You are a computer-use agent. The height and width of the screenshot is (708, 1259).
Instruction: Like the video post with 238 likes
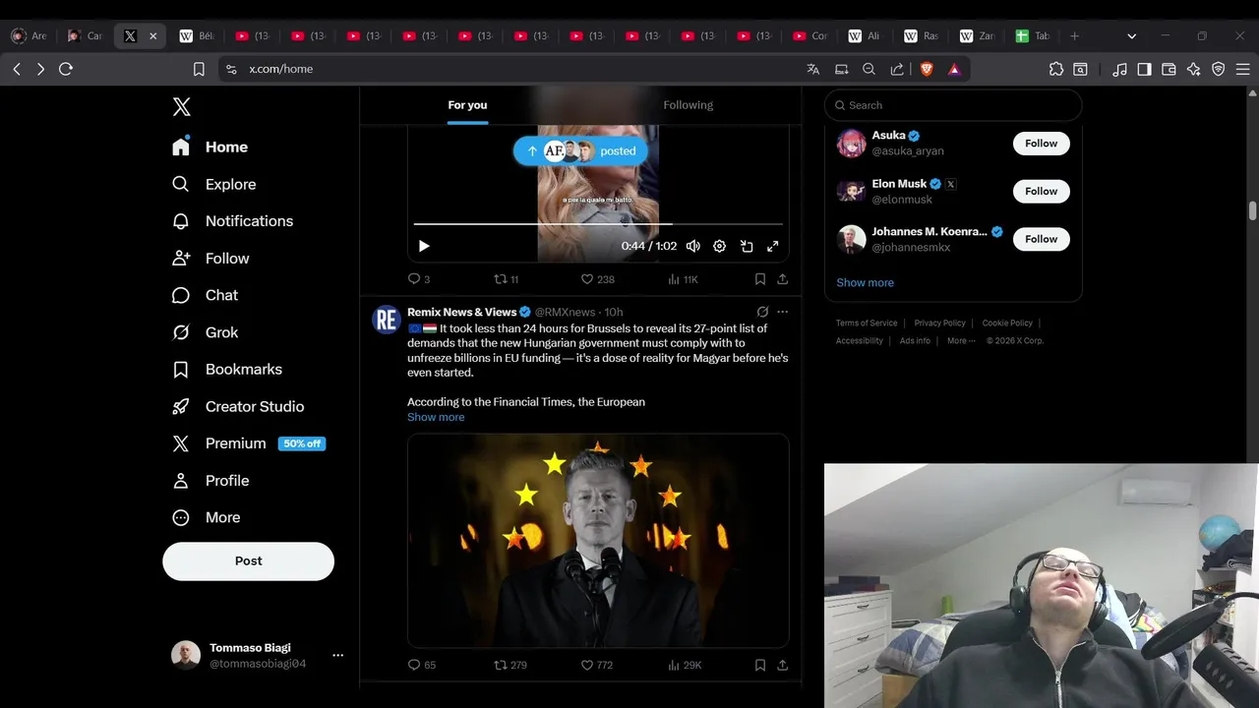tap(597, 279)
